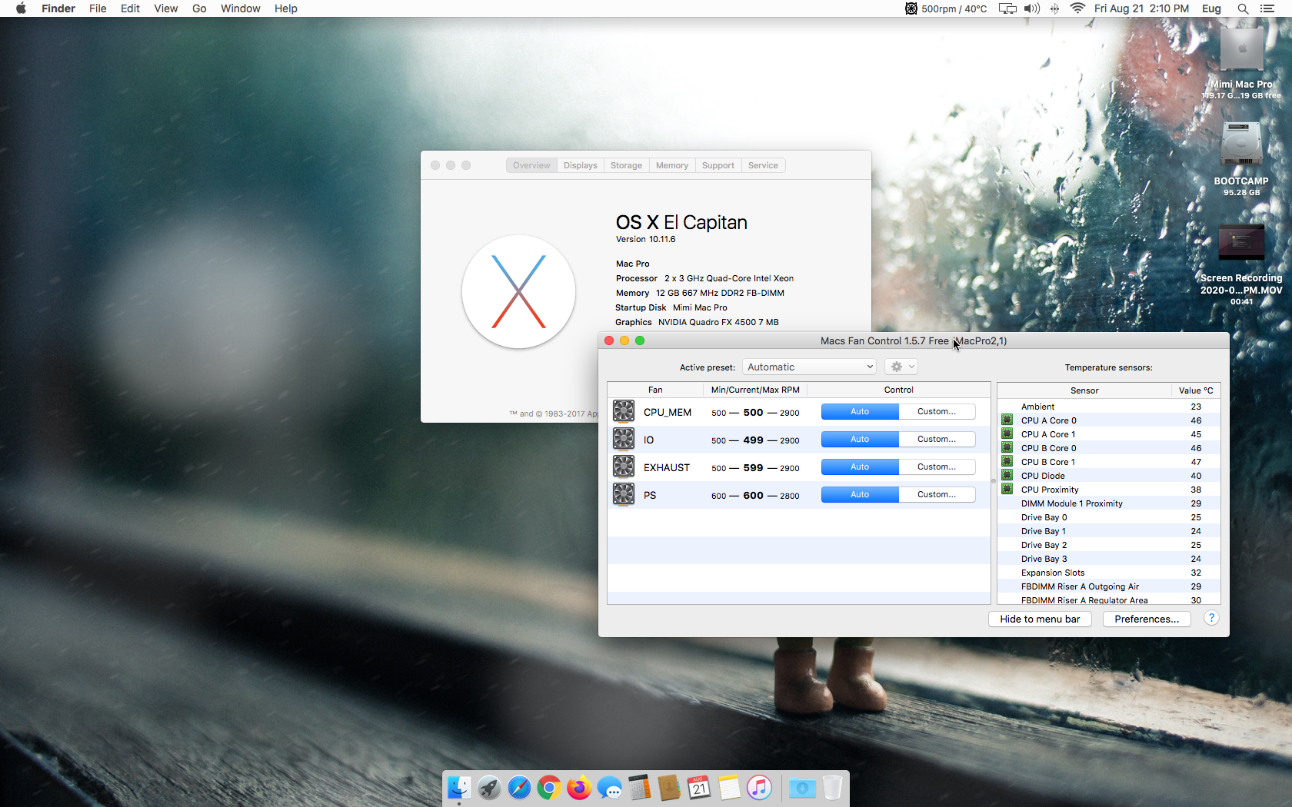Image resolution: width=1292 pixels, height=807 pixels.
Task: Click the Bluetooth menu bar icon
Action: pyautogui.click(x=1054, y=8)
